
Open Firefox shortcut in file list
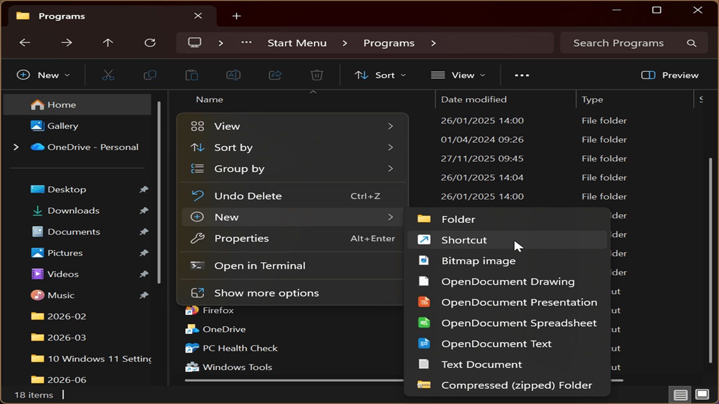[x=210, y=310]
